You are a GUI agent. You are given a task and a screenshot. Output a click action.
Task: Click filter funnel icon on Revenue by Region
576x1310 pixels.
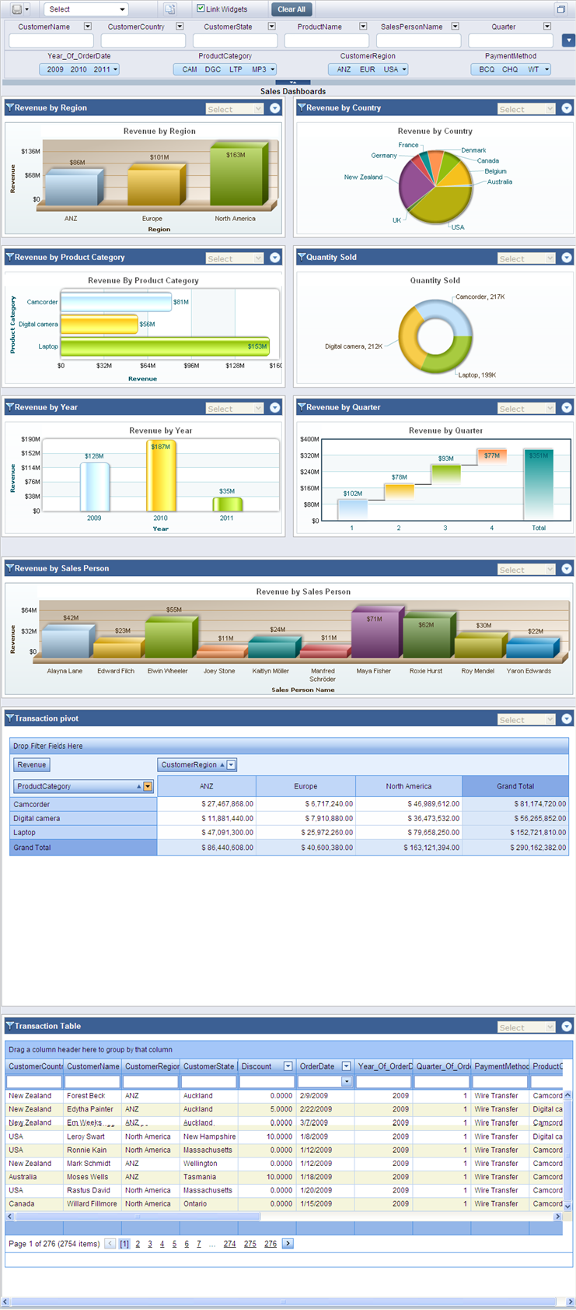coord(10,108)
